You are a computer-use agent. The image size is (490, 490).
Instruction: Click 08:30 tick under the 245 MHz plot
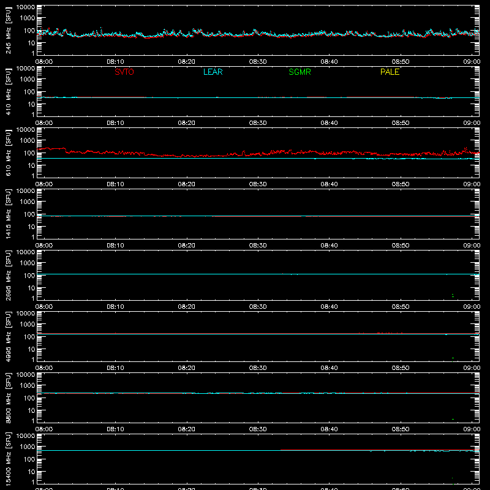point(258,62)
